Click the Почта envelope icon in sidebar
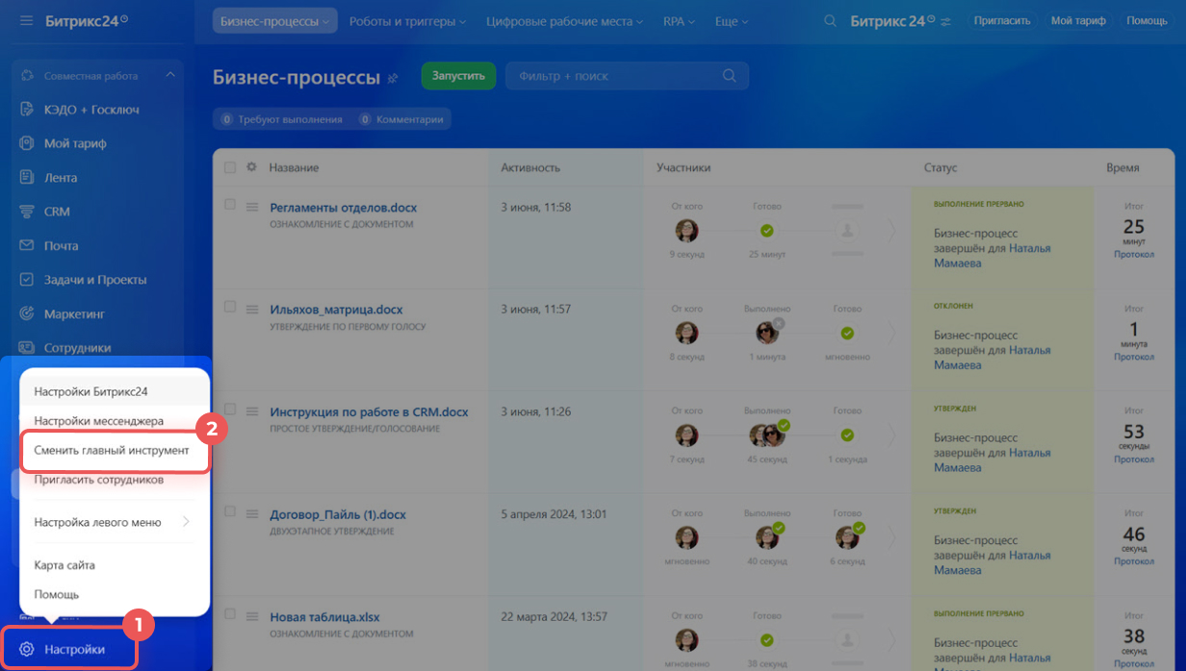Viewport: 1186px width, 671px height. click(27, 246)
